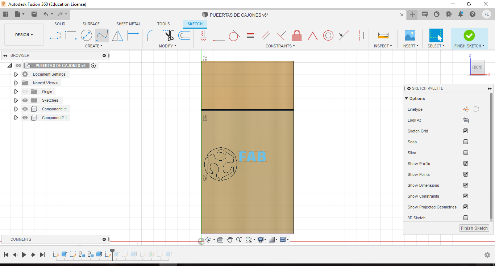Viewport: 495px width, 266px height.
Task: Enable the Snap checkbox
Action: click(x=466, y=142)
